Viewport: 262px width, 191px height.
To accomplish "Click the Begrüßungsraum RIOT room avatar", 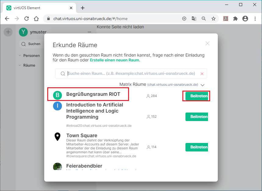I will click(x=57, y=95).
